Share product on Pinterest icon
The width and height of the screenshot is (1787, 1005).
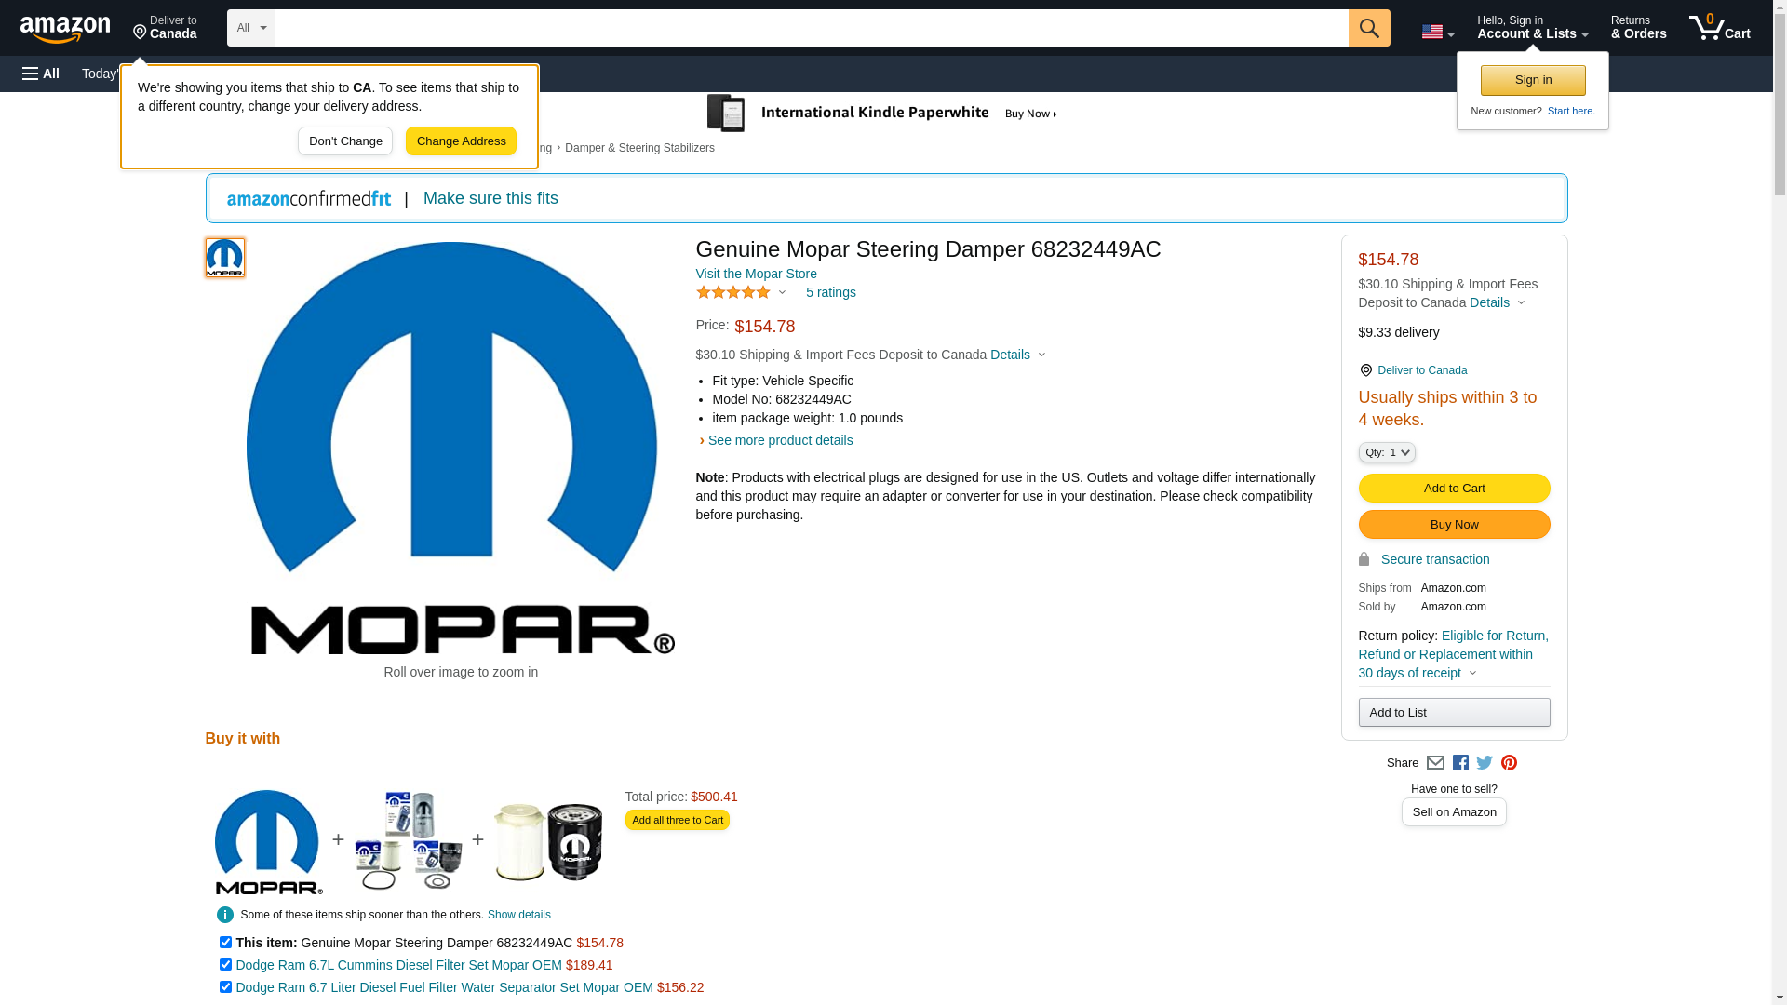(1509, 763)
